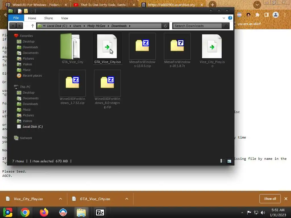Show hidden system tray icons
This screenshot has height=218, width=291.
click(242, 213)
